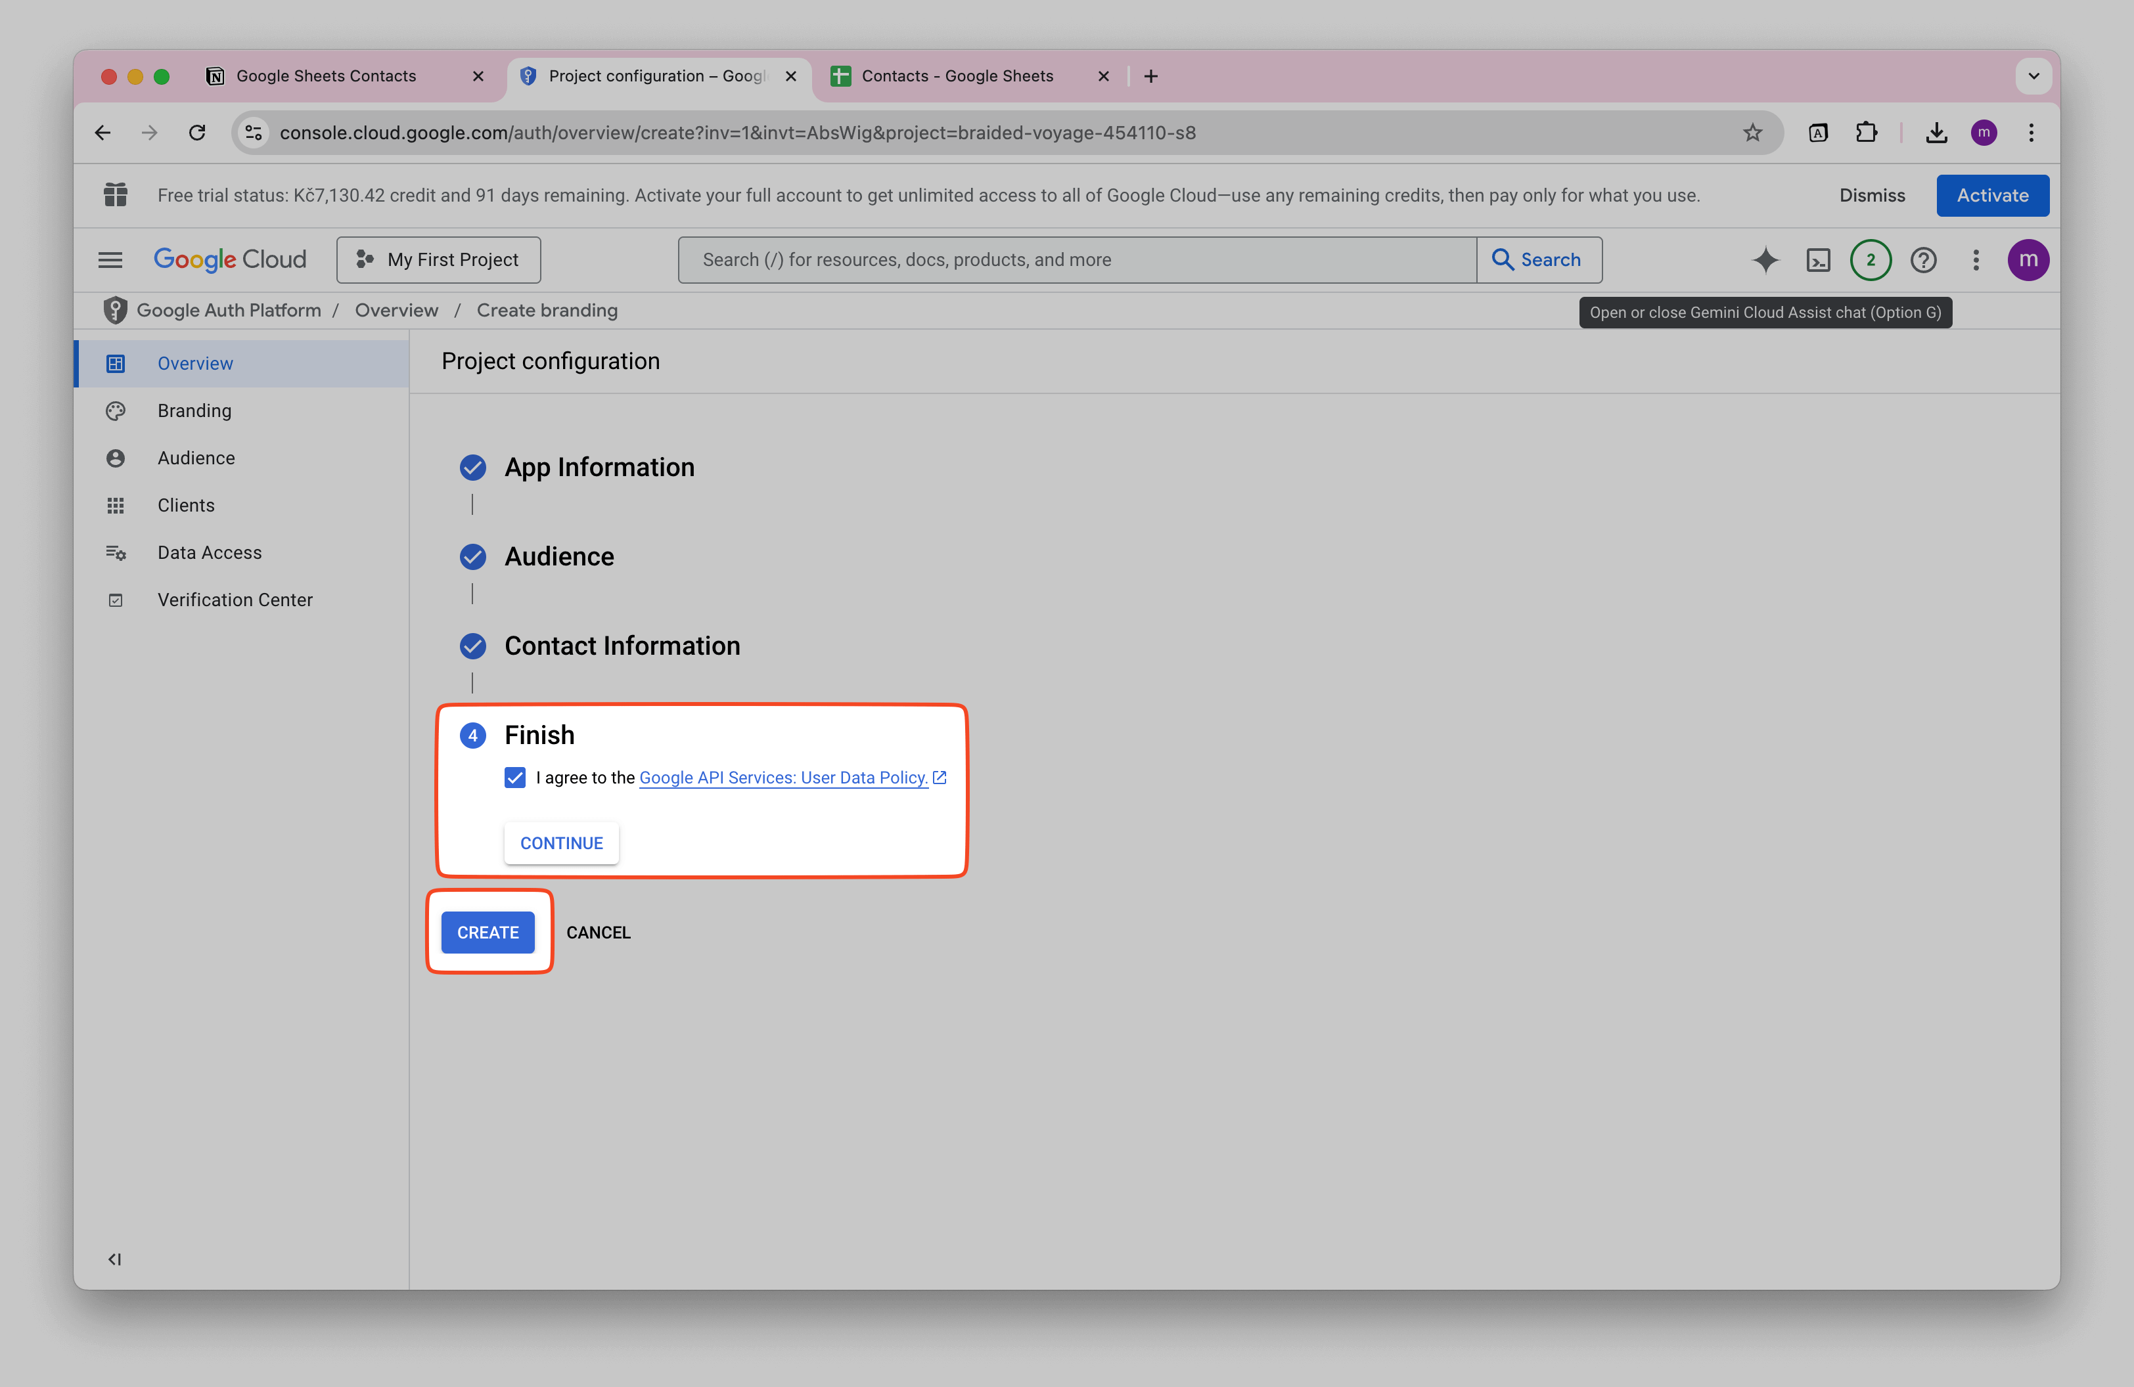Open the Chrome extensions puzzle icon
This screenshot has height=1387, width=2134.
tap(1867, 132)
